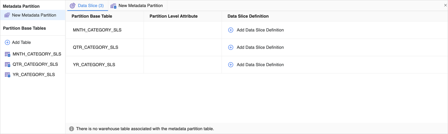This screenshot has height=134, width=448.
Task: Click the New Metadata Partition sidebar icon
Action: click(7, 15)
